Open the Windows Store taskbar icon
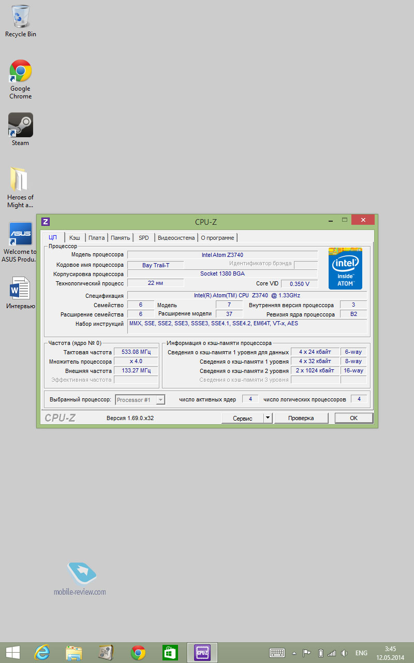Screen dimensions: 414x663 [170, 653]
